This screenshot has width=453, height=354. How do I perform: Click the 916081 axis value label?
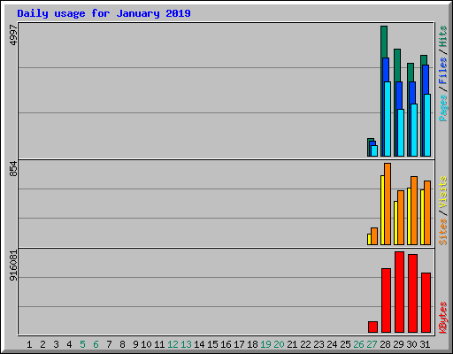click(x=13, y=265)
